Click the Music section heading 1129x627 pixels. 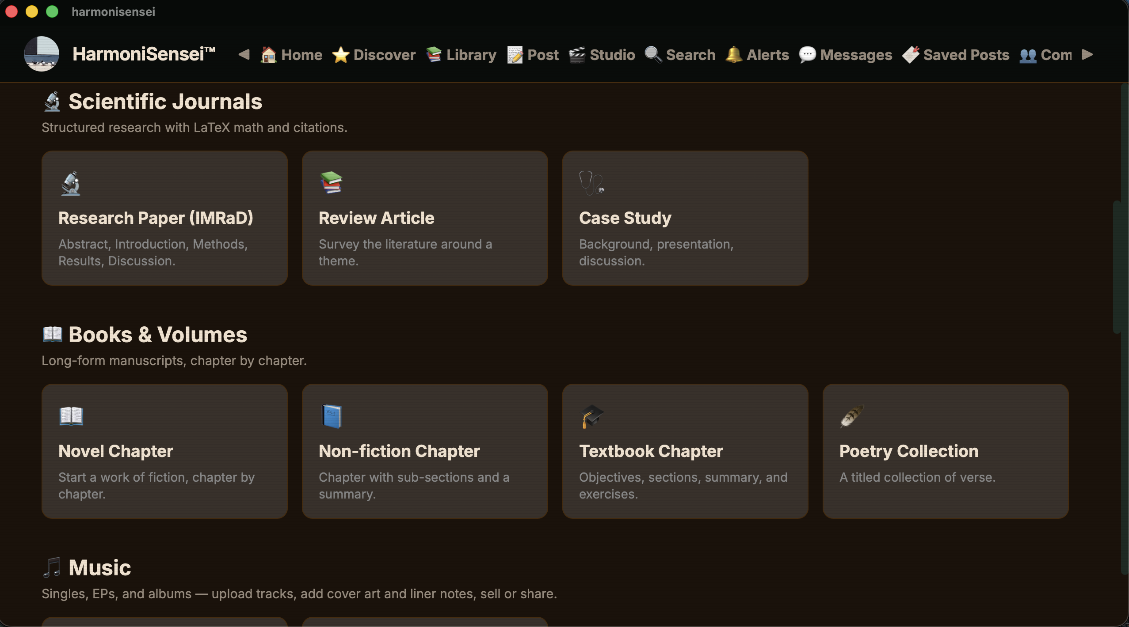click(x=100, y=568)
